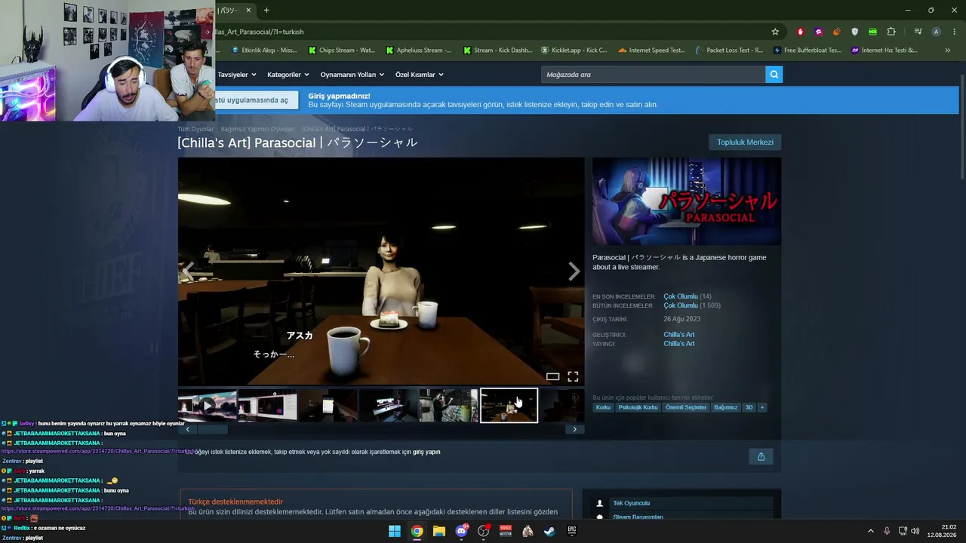Viewport: 966px width, 543px height.
Task: Expand the Özel Kısımlar dropdown menu
Action: (420, 75)
